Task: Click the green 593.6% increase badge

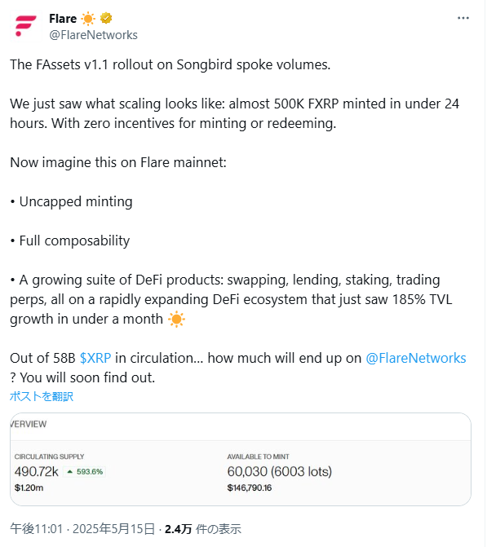Action: coord(85,472)
